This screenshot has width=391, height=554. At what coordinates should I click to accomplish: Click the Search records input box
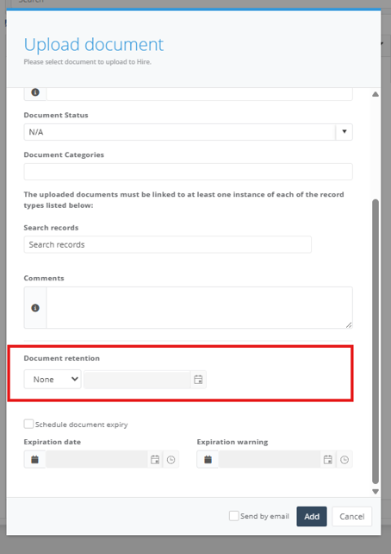[x=167, y=244]
